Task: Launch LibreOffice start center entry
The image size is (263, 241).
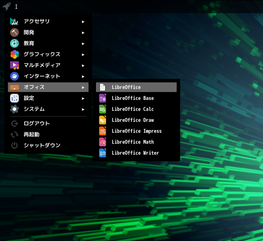Action: tap(136, 87)
